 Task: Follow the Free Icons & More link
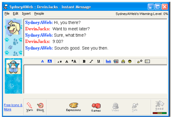point(13,107)
